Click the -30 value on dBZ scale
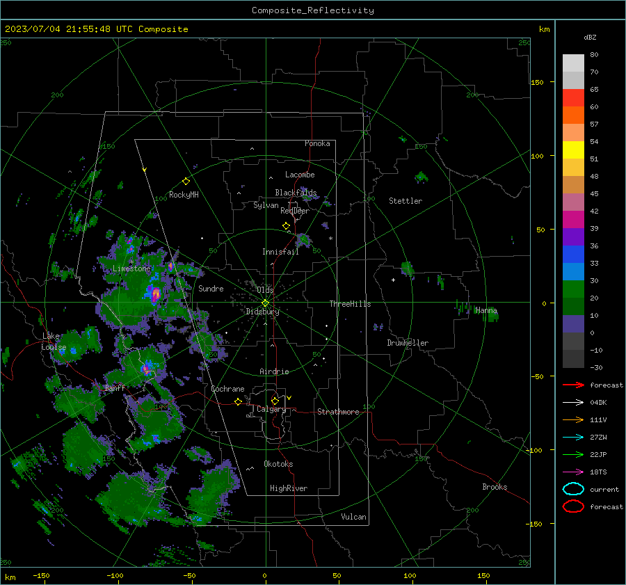This screenshot has width=626, height=585. click(596, 367)
